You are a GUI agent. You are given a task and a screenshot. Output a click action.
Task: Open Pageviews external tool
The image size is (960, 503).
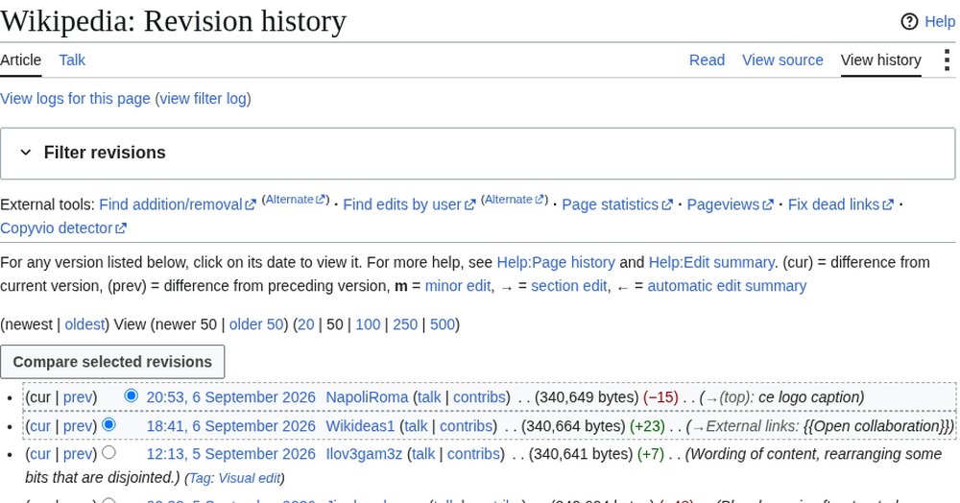click(x=730, y=204)
